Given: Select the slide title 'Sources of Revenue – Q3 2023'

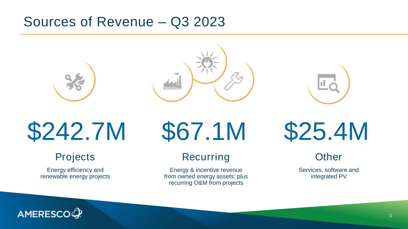Looking at the screenshot, I should tap(124, 22).
